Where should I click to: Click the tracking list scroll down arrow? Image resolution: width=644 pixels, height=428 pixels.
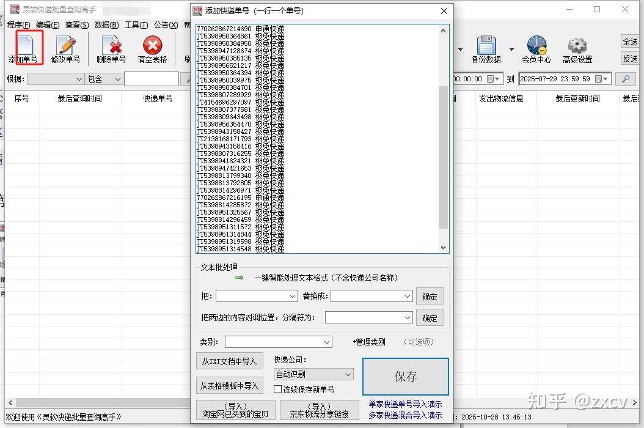coord(443,247)
